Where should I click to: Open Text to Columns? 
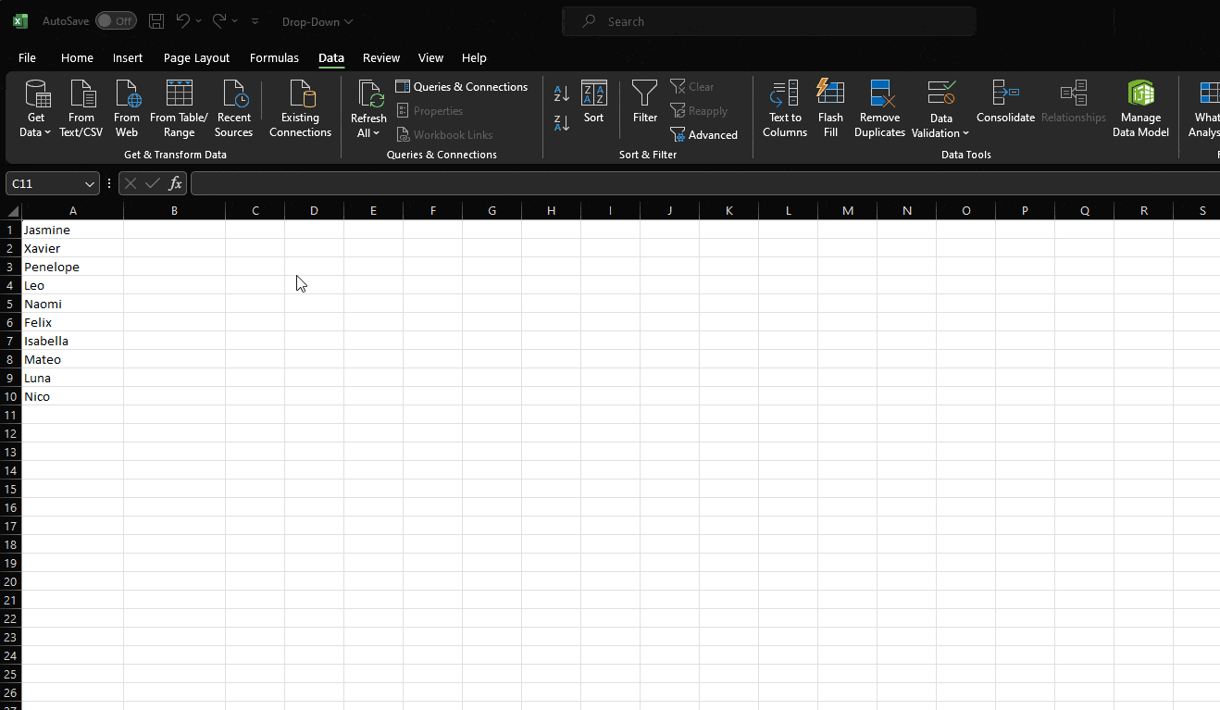pyautogui.click(x=784, y=106)
